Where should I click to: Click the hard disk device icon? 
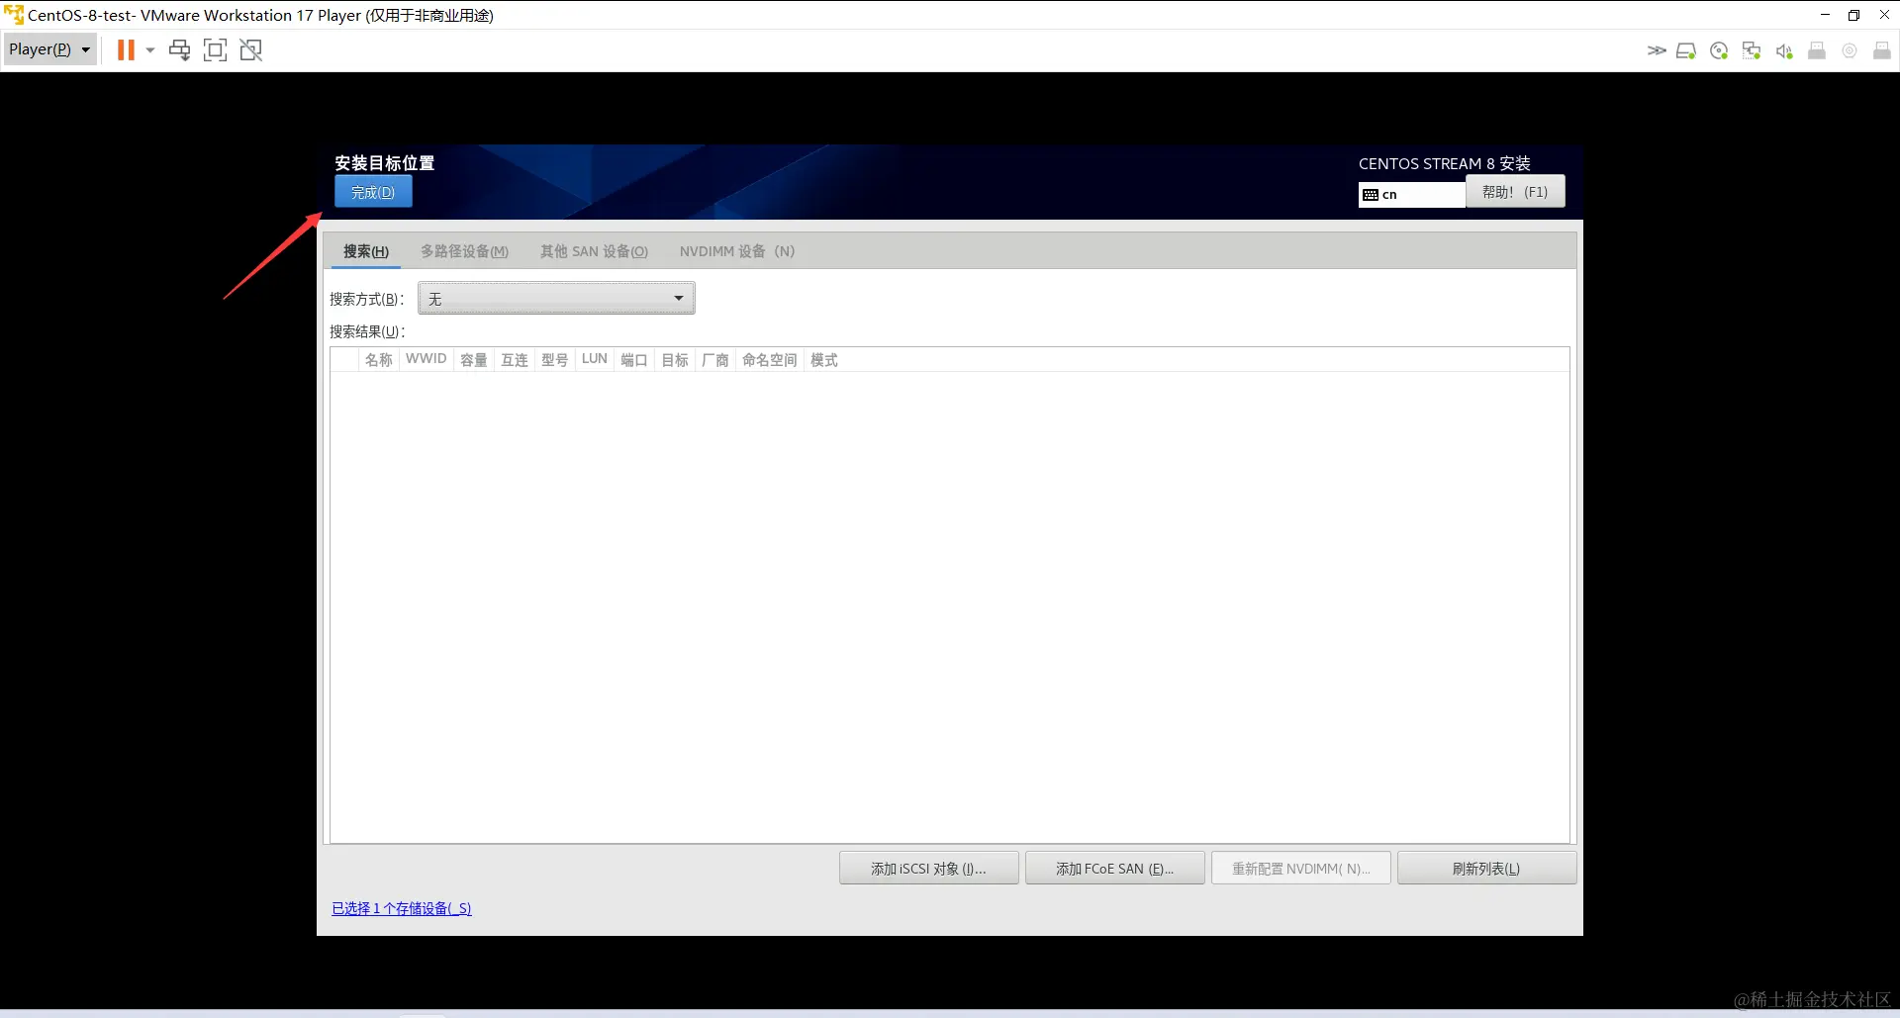click(1686, 50)
